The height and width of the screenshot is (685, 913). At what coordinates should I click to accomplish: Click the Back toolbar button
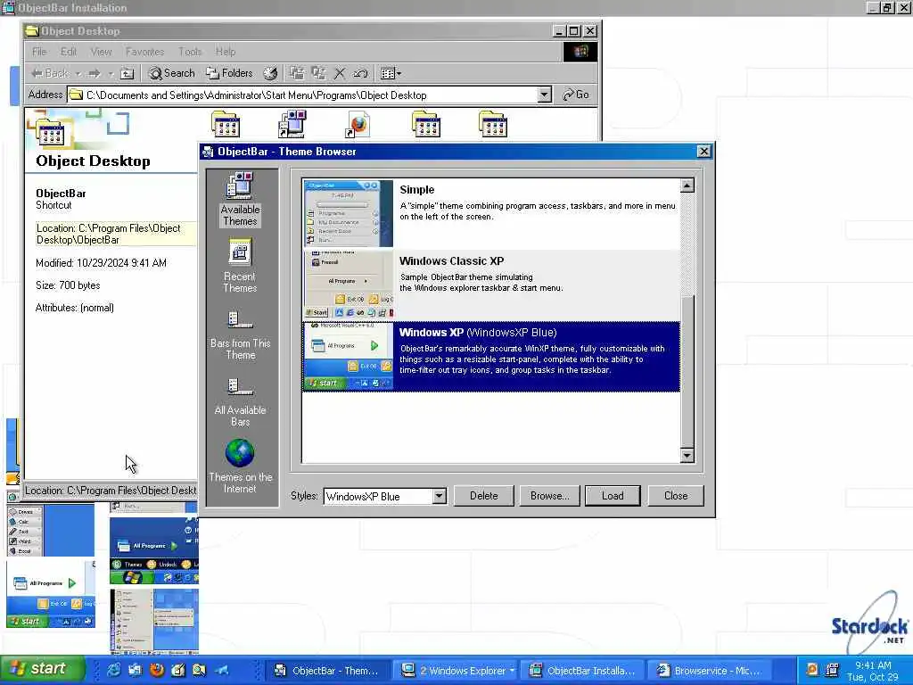pos(50,73)
